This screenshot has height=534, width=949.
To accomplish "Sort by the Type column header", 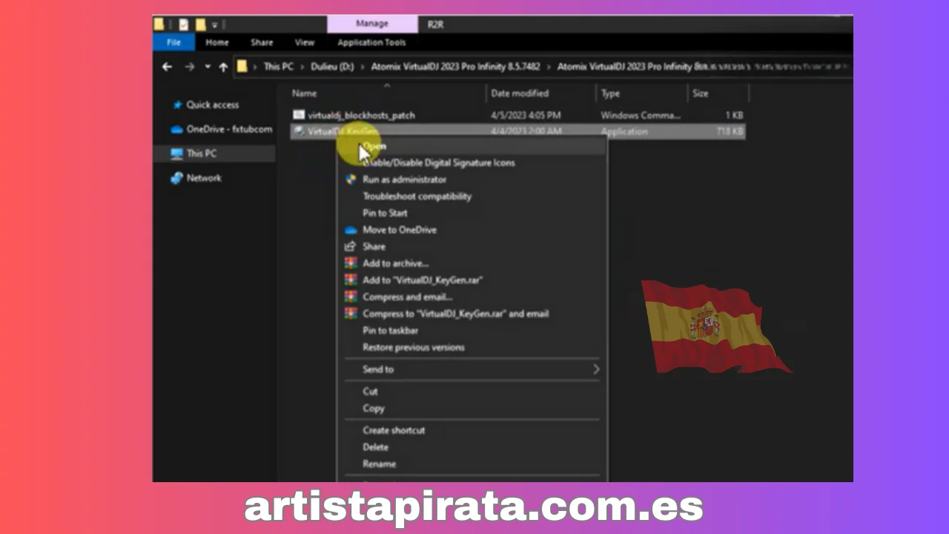I will click(x=610, y=93).
